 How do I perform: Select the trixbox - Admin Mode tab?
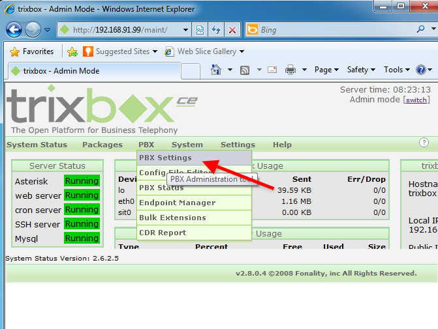tap(95, 71)
